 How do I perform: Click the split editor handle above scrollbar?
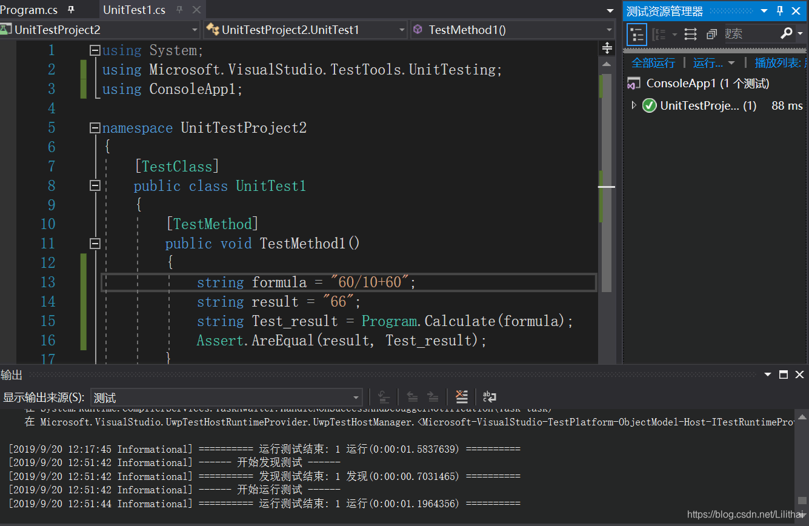click(607, 47)
